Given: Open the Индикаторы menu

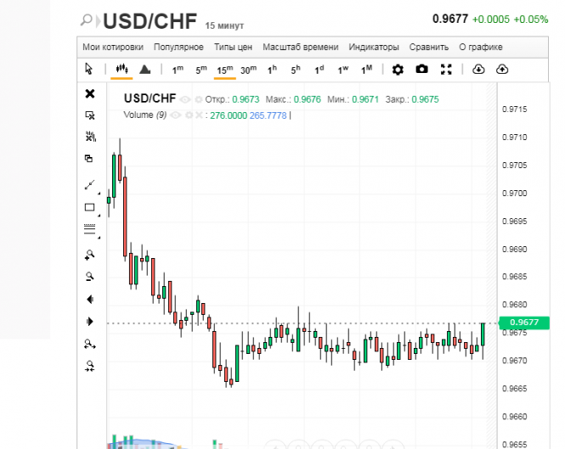Looking at the screenshot, I should click(x=374, y=47).
